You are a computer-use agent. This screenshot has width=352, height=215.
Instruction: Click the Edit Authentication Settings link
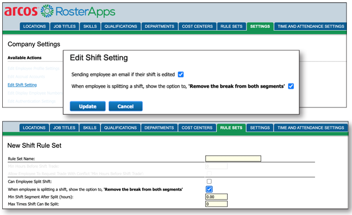[x=31, y=101]
